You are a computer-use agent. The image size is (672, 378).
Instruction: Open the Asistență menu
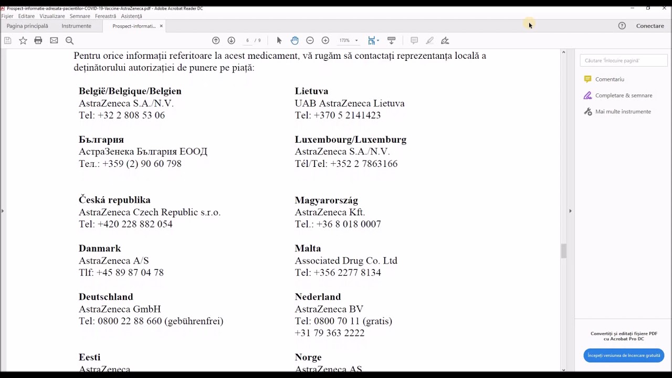point(131,16)
